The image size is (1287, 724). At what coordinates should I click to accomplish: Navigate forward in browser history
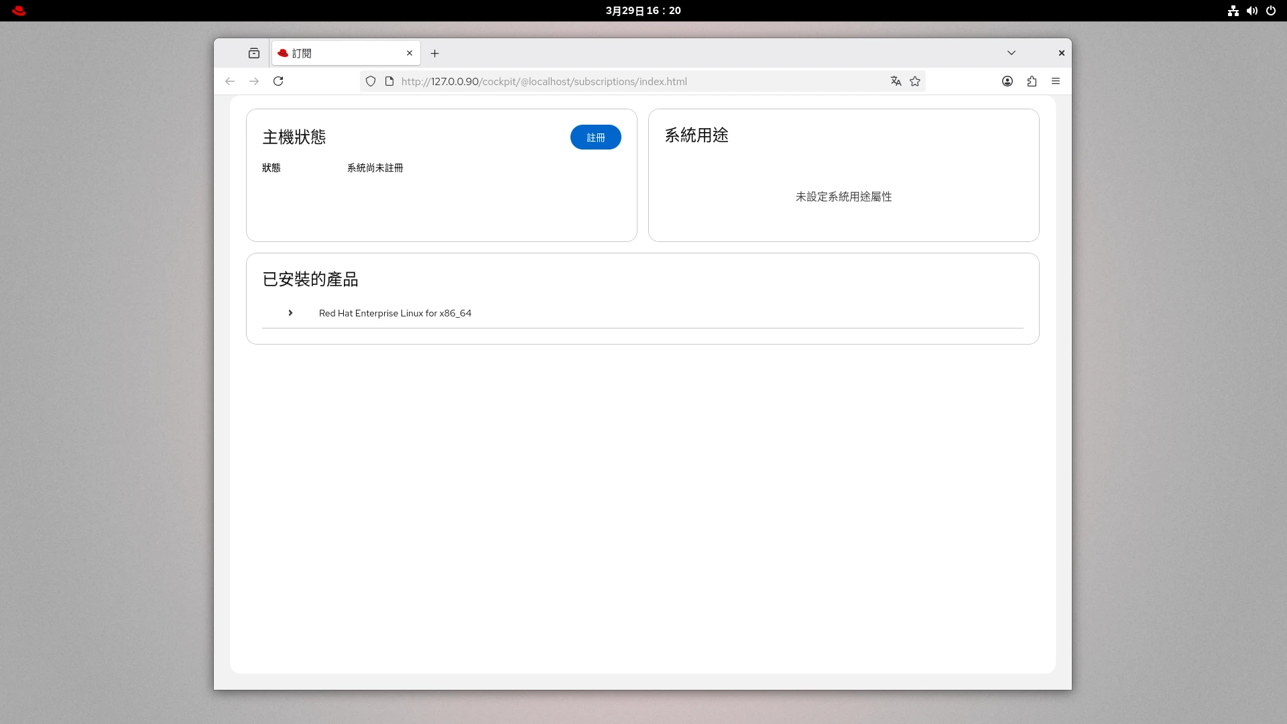point(254,81)
